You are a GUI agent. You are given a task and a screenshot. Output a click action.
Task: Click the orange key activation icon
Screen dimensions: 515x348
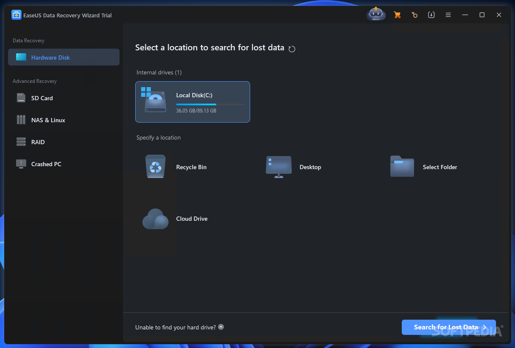coord(414,15)
